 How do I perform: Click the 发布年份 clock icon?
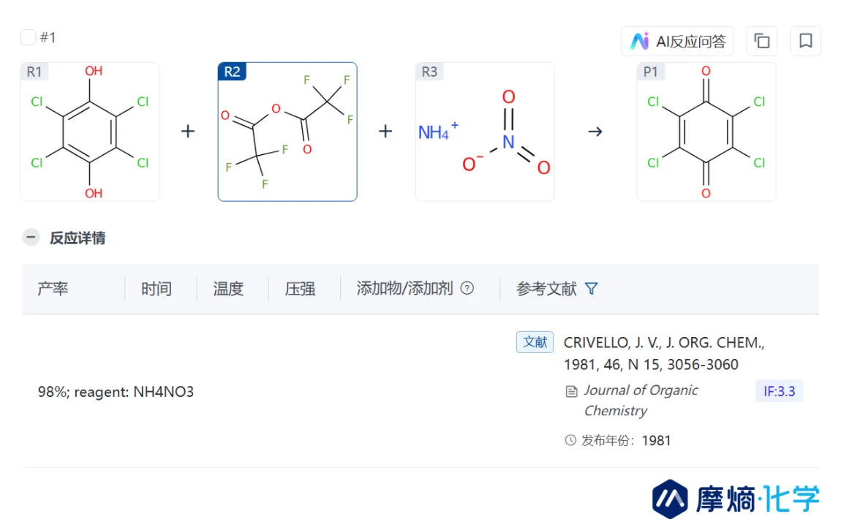point(570,440)
